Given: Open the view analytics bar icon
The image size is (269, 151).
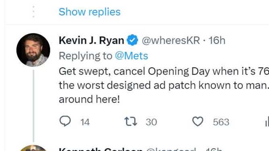Looking at the screenshot, I should pyautogui.click(x=267, y=121).
